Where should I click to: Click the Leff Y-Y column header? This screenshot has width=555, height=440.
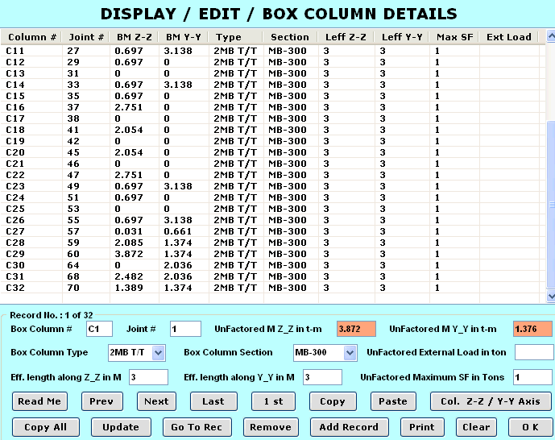point(402,37)
